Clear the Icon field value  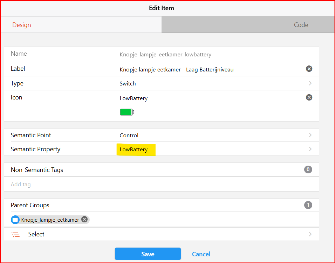[x=309, y=97]
